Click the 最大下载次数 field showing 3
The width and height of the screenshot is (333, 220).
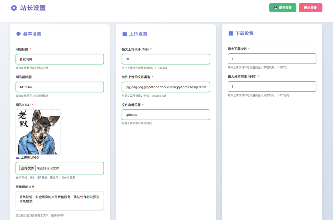click(272, 59)
